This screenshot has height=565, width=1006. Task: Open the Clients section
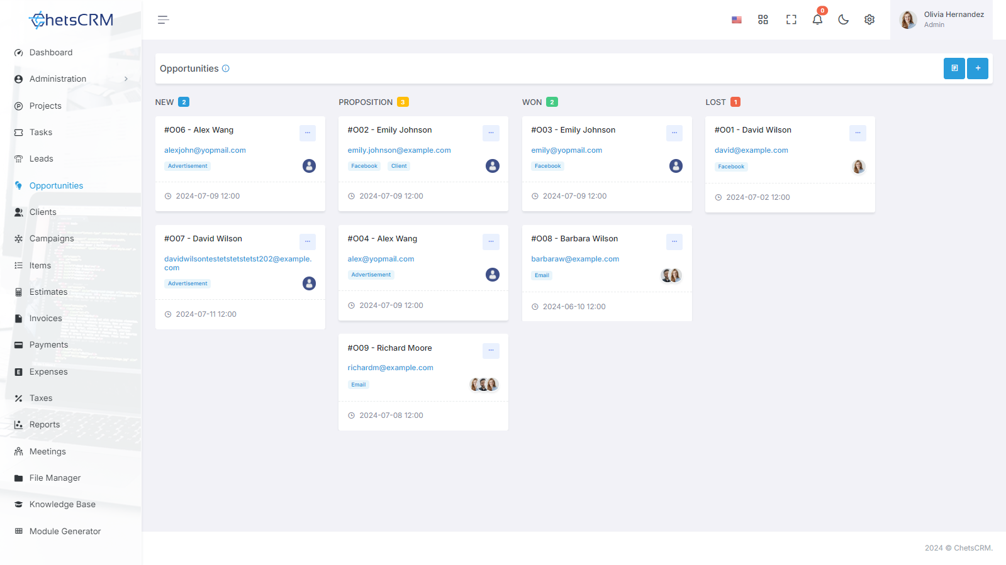pos(43,212)
